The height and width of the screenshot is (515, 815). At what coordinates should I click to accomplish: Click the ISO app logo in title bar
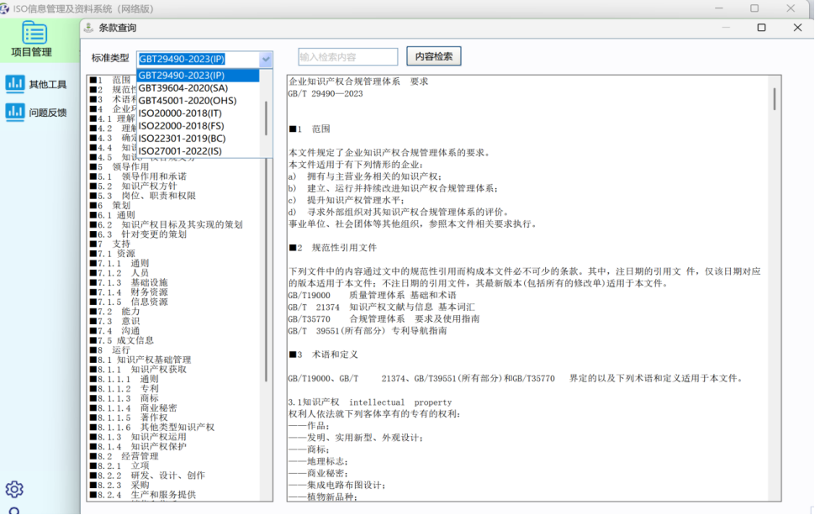pos(5,8)
